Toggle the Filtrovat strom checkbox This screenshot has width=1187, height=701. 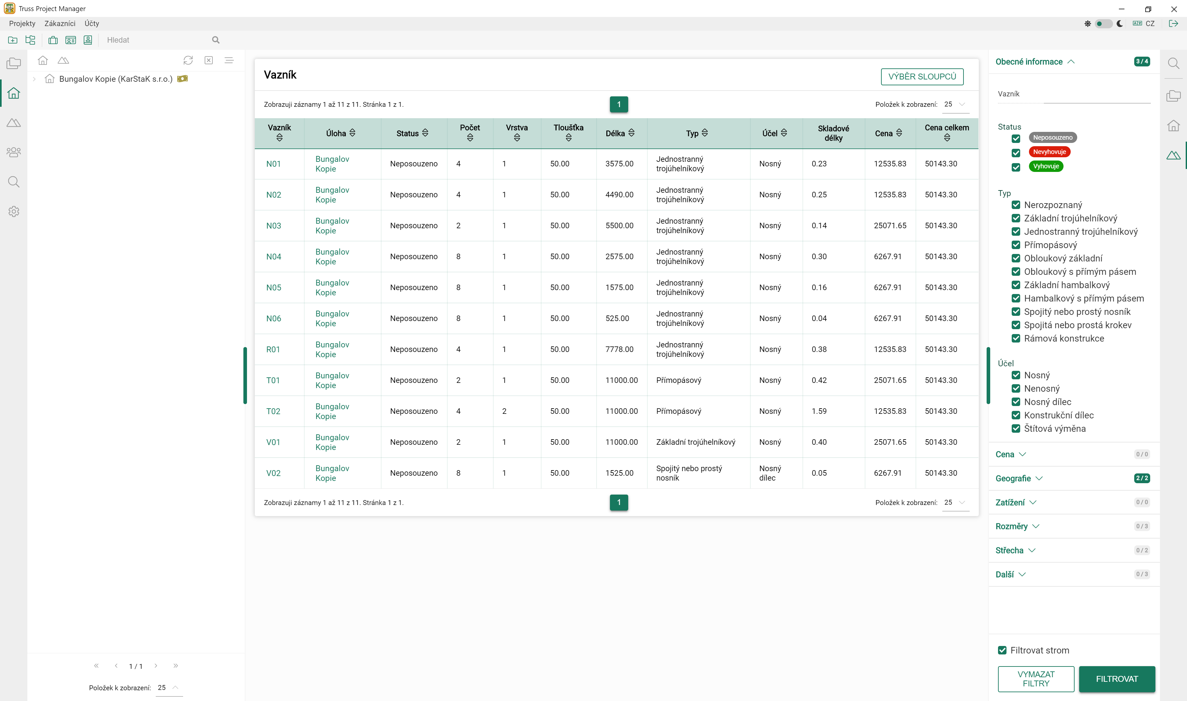coord(1002,651)
